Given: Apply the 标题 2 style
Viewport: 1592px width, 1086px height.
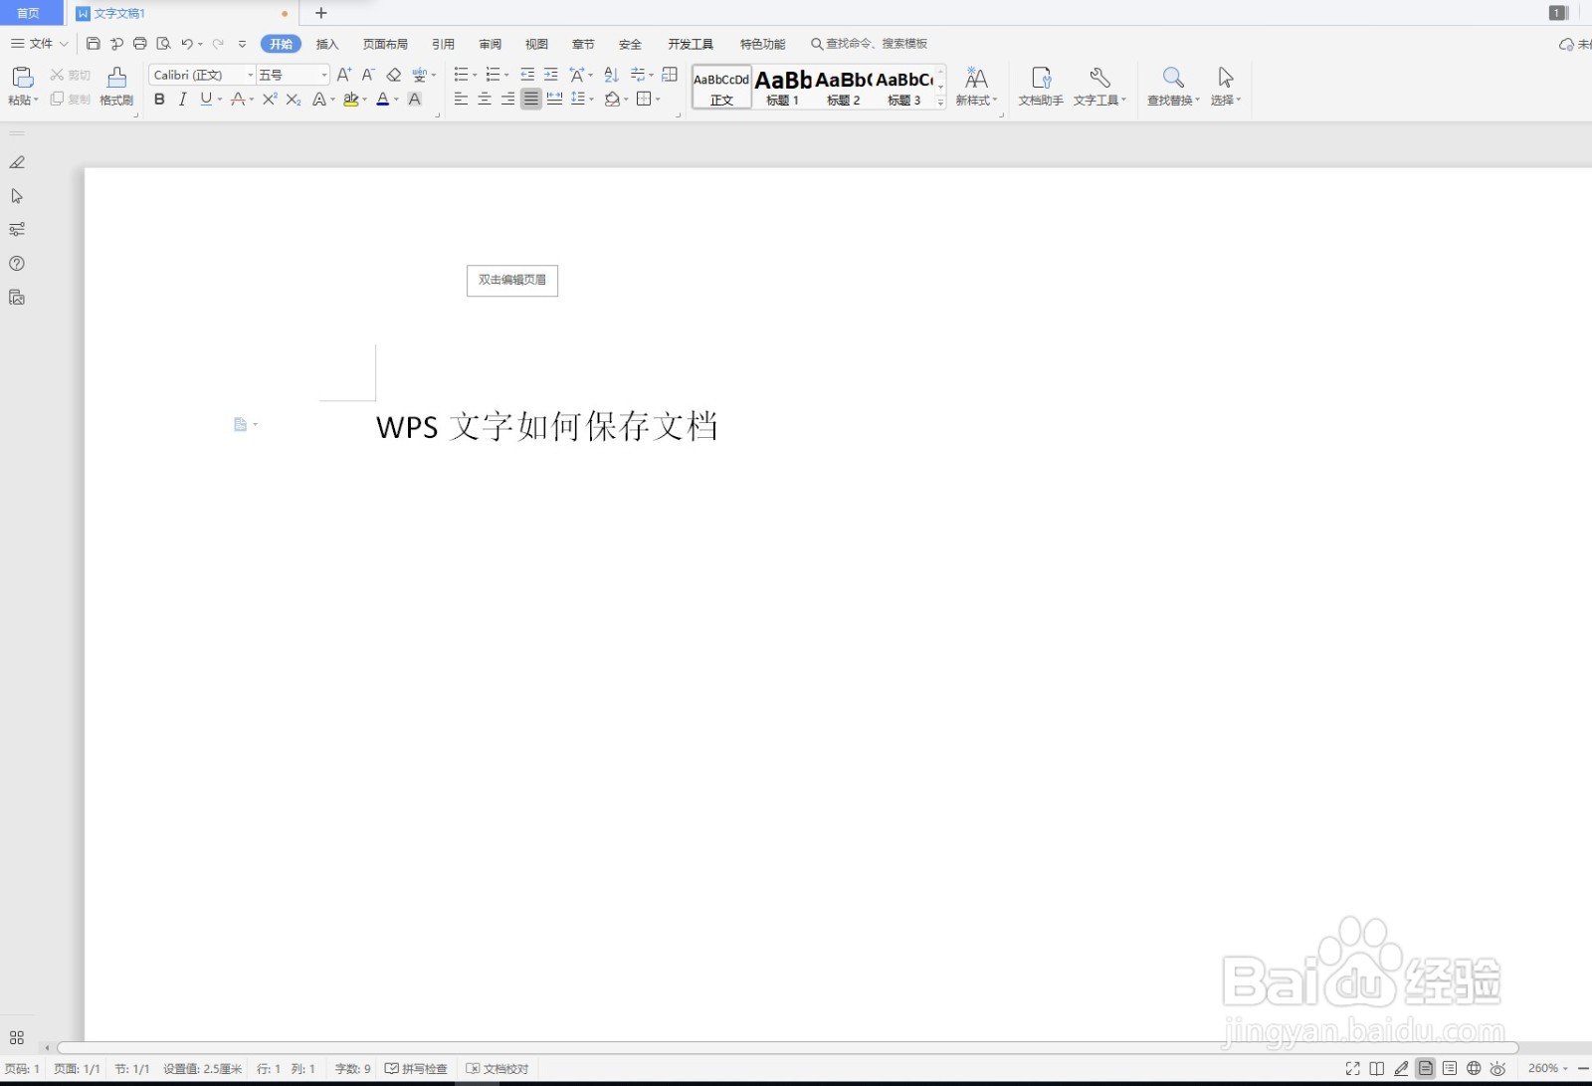Looking at the screenshot, I should (x=844, y=87).
